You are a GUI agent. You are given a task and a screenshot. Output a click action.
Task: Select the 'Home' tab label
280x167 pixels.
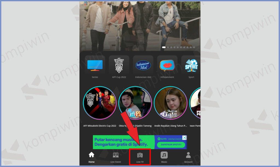[91, 162]
